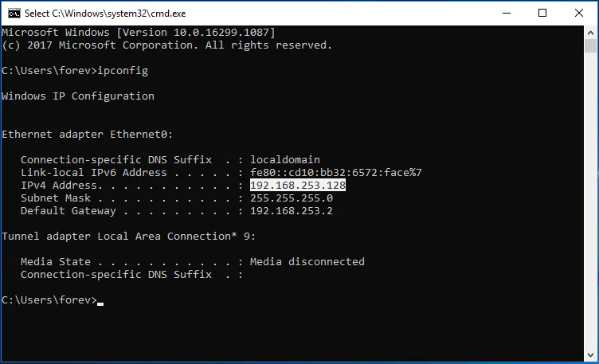Click the link-local IPv6 address value

(335, 173)
